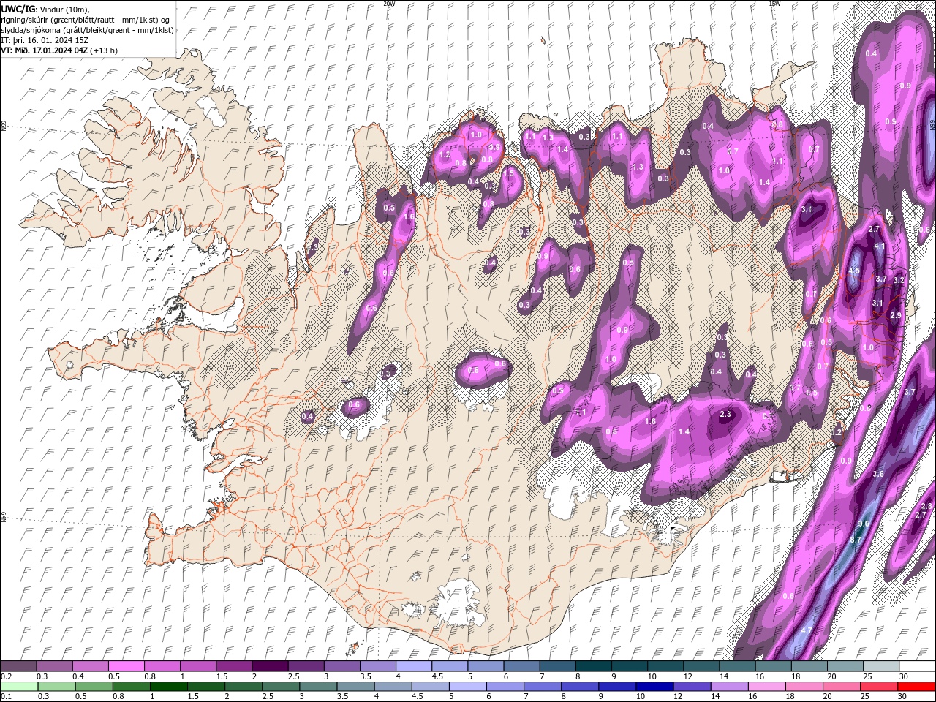Click the 3.2 precipitation value in the east
This screenshot has width=936, height=702.
pos(899,280)
